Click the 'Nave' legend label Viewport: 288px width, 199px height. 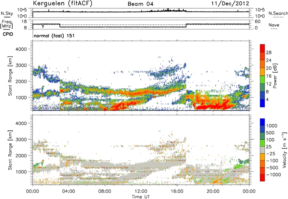tap(274, 25)
